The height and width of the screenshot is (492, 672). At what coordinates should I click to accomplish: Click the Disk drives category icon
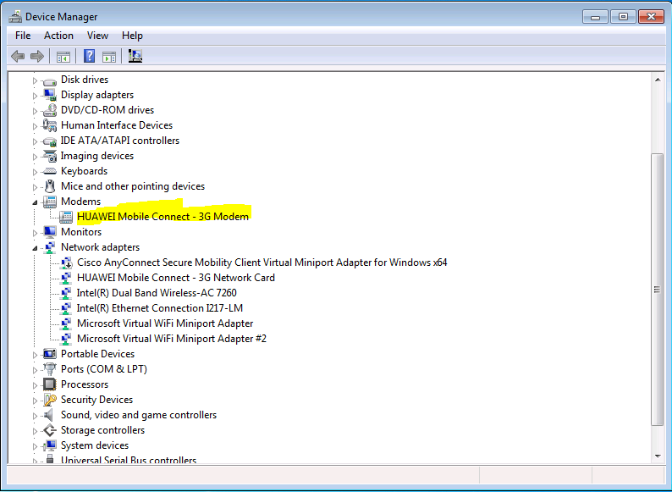(50, 80)
